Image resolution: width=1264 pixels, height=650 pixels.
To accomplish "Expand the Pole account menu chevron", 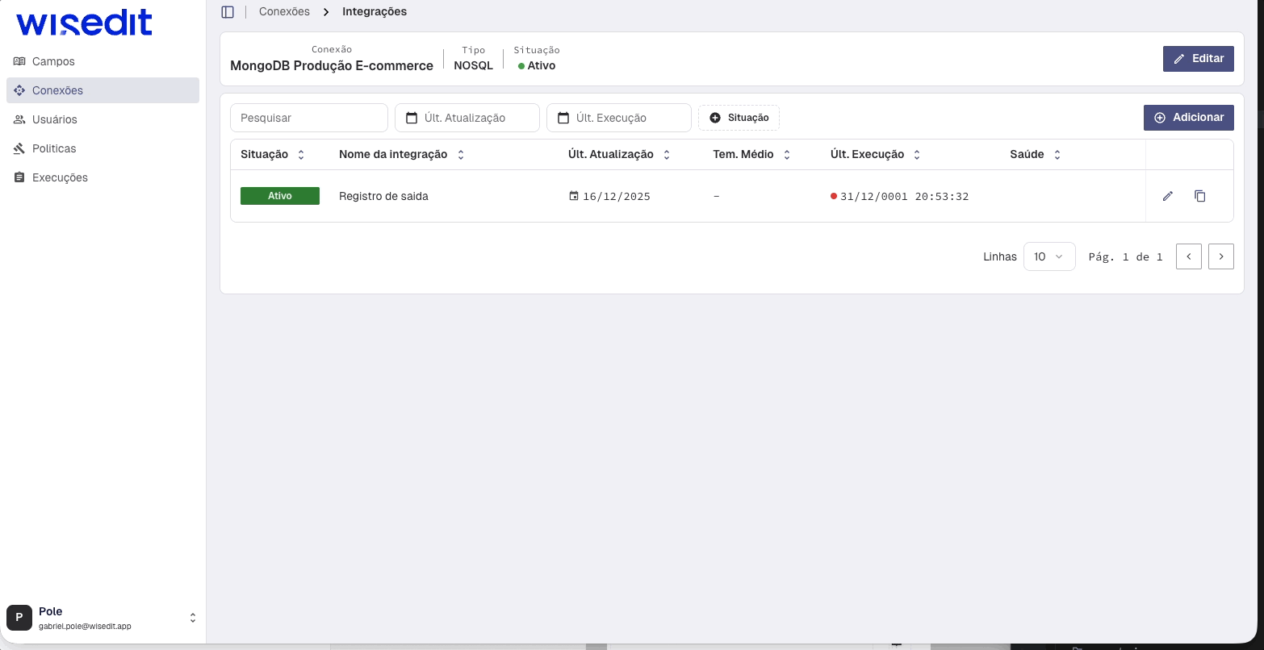I will pos(193,617).
